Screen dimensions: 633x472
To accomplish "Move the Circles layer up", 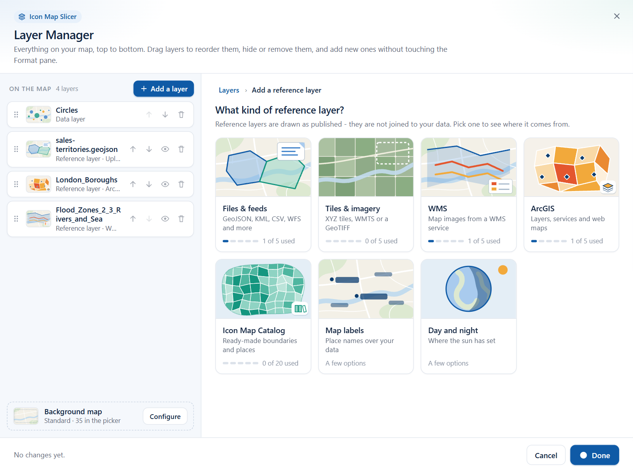I will click(x=149, y=115).
